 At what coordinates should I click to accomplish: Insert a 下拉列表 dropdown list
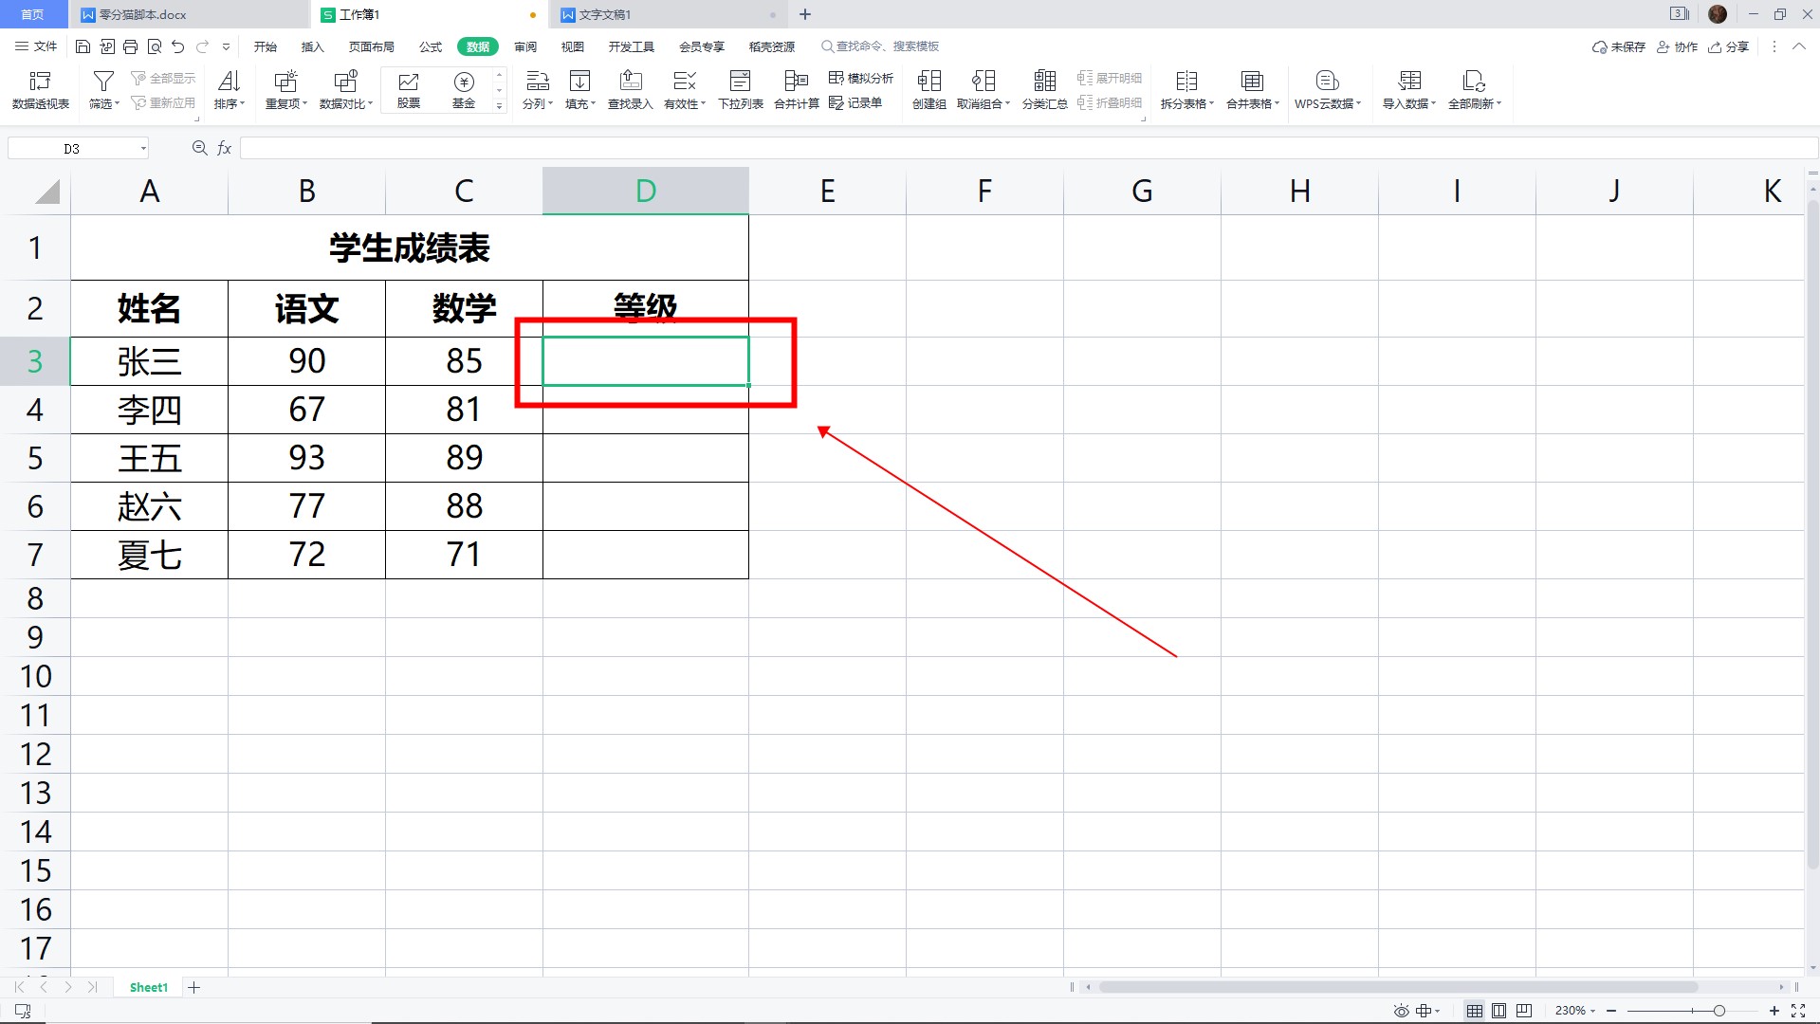(741, 91)
